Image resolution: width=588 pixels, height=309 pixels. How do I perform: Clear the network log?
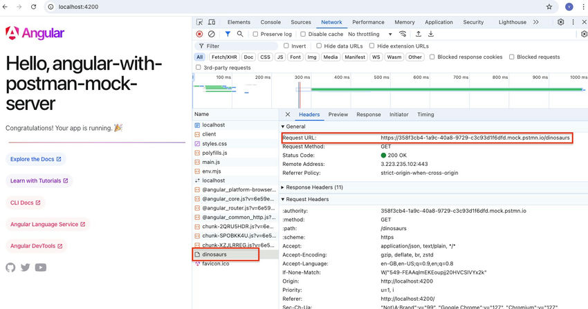click(212, 34)
